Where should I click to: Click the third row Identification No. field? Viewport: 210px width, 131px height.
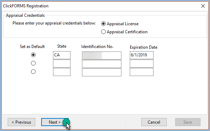[102, 73]
